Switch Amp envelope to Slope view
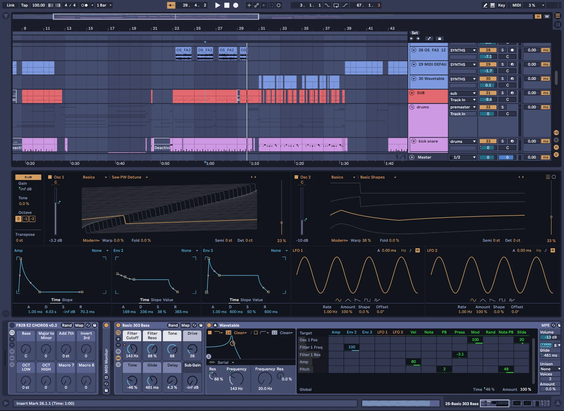This screenshot has height=411, width=564. click(67, 300)
